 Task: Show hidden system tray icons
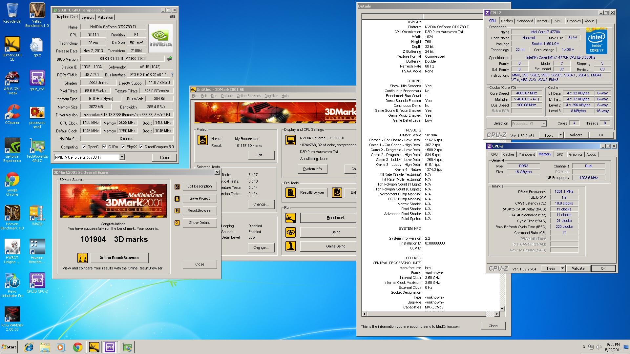click(x=584, y=347)
